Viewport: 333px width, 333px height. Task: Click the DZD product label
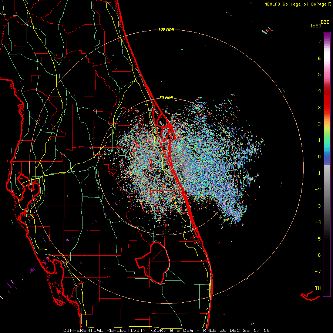tap(325, 22)
